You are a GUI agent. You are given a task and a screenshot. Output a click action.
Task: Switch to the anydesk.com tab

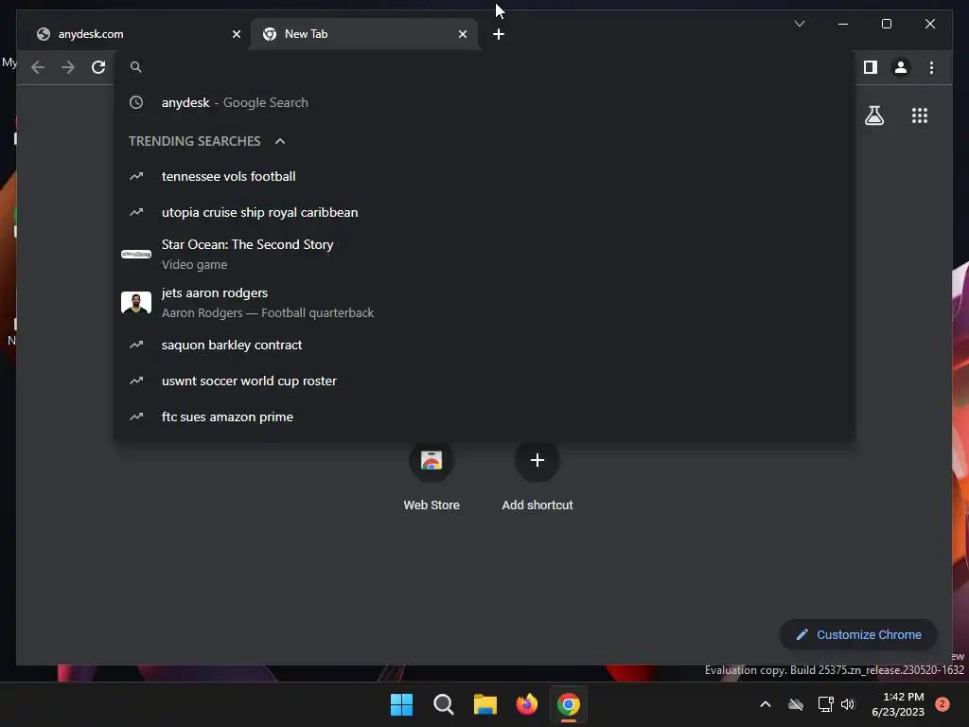click(135, 34)
